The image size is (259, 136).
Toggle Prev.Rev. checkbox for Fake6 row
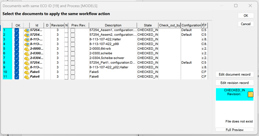(x=73, y=77)
